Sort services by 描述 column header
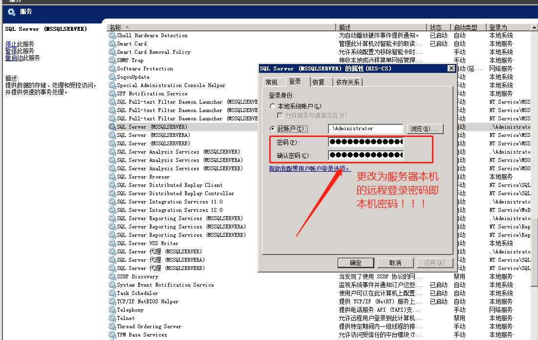The height and width of the screenshot is (340, 538). (381, 27)
